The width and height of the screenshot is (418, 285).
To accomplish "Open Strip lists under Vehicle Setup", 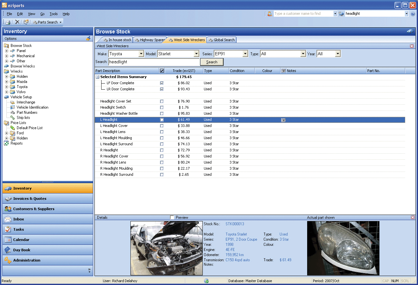I will 23,118.
